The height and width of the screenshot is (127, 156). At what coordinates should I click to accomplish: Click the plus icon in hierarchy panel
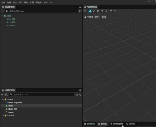[2, 11]
